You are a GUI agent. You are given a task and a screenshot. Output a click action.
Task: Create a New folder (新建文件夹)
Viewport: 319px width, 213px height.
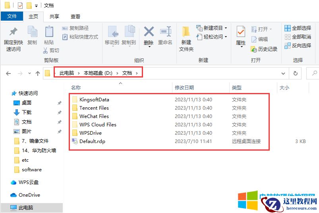[186, 39]
